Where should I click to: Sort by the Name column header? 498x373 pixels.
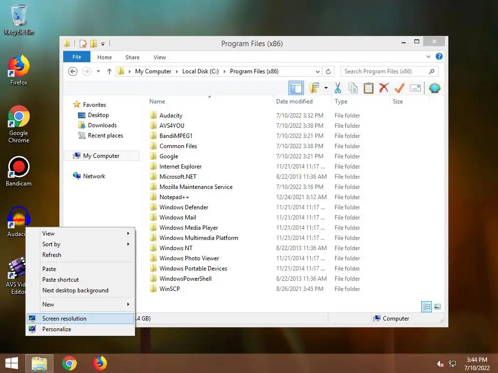tap(210, 102)
